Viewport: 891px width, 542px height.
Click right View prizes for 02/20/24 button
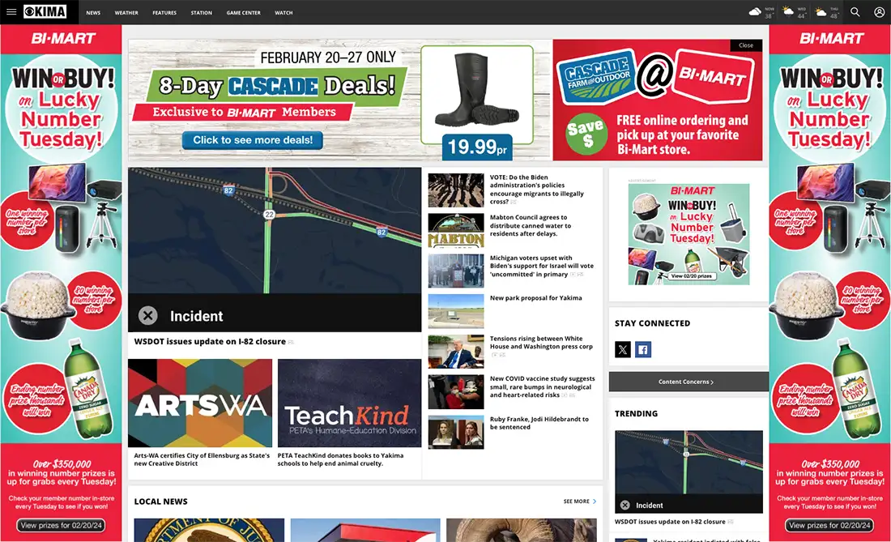[829, 526]
